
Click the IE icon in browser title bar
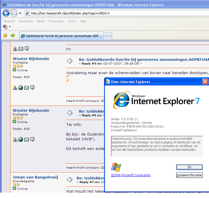point(4,5)
